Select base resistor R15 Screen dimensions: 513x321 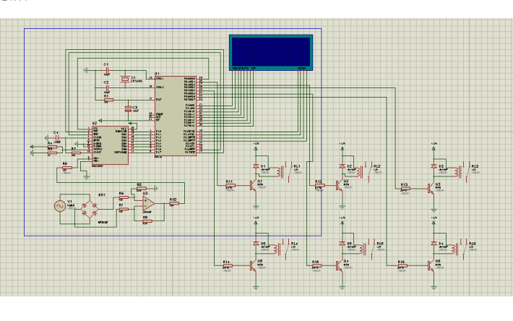click(x=316, y=266)
